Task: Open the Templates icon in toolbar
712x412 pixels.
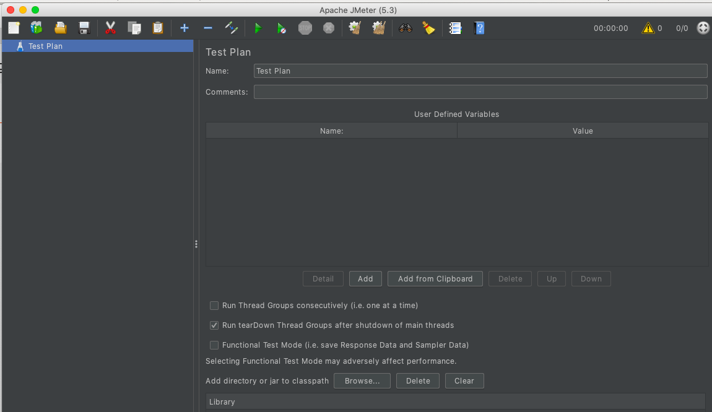Action: tap(37, 28)
